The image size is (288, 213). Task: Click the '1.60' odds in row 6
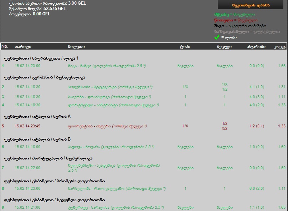pos(282,147)
